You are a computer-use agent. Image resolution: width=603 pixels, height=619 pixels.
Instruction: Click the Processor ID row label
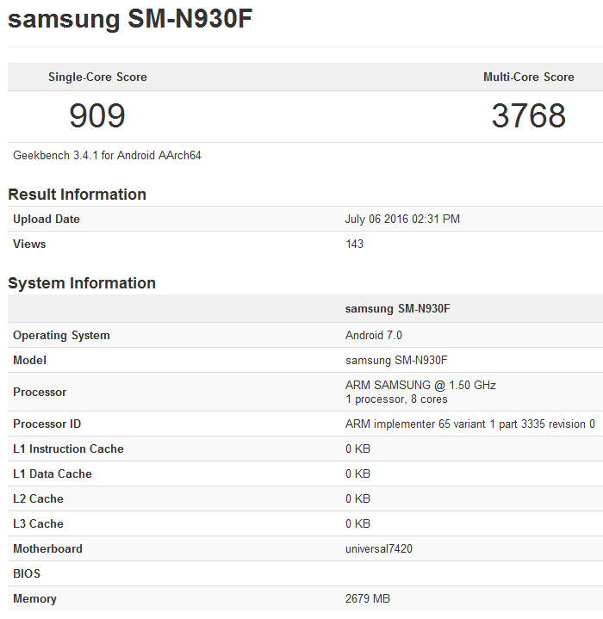pos(47,424)
